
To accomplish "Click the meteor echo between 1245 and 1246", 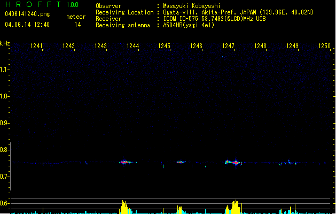I will coord(181,162).
